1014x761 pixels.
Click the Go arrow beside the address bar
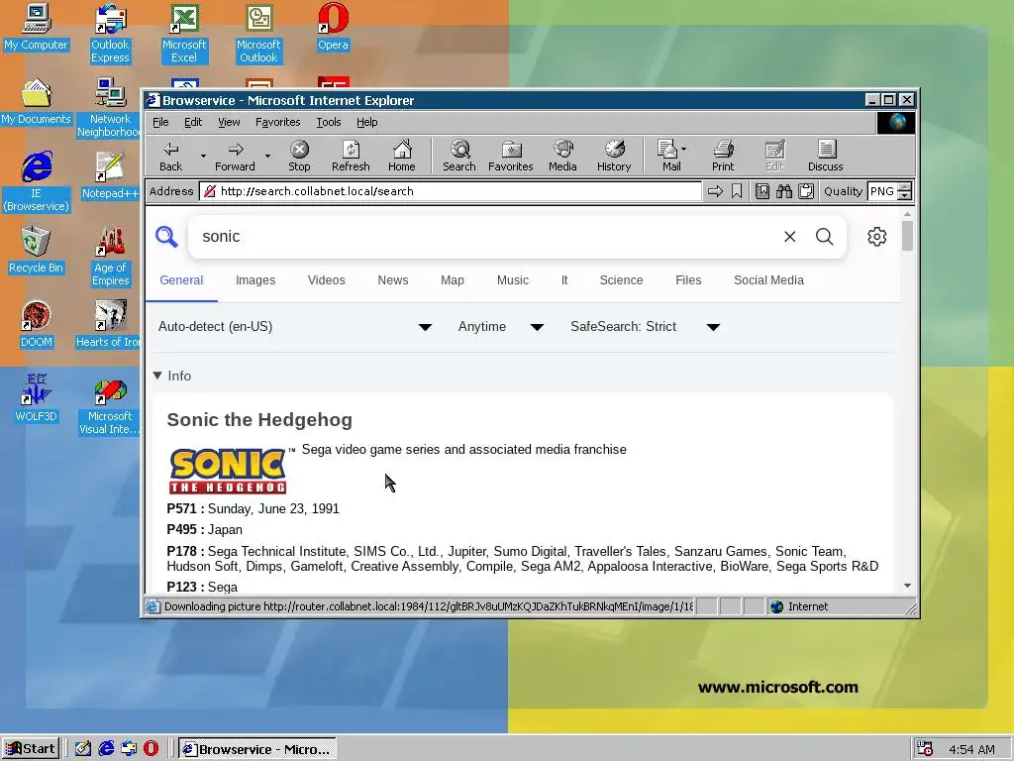click(715, 191)
